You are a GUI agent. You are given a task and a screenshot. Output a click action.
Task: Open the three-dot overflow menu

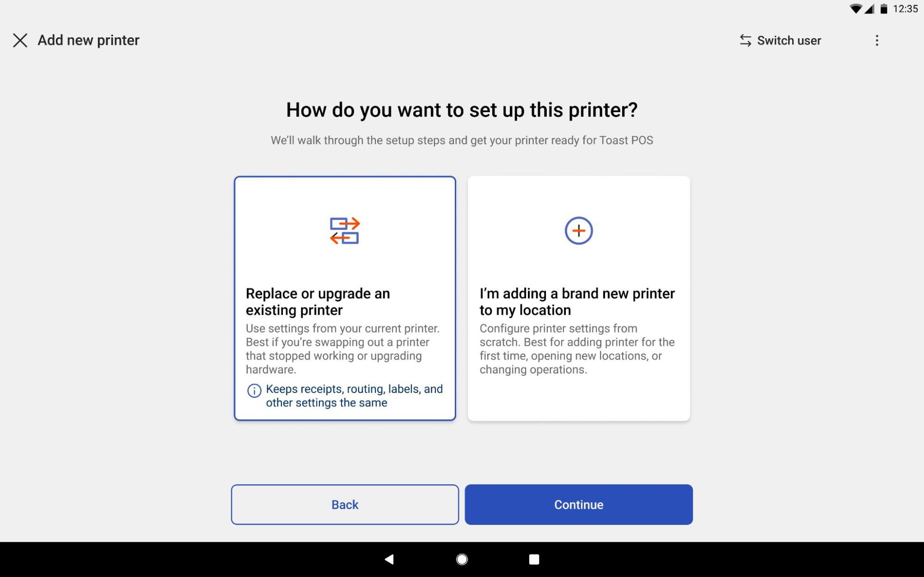click(x=876, y=41)
